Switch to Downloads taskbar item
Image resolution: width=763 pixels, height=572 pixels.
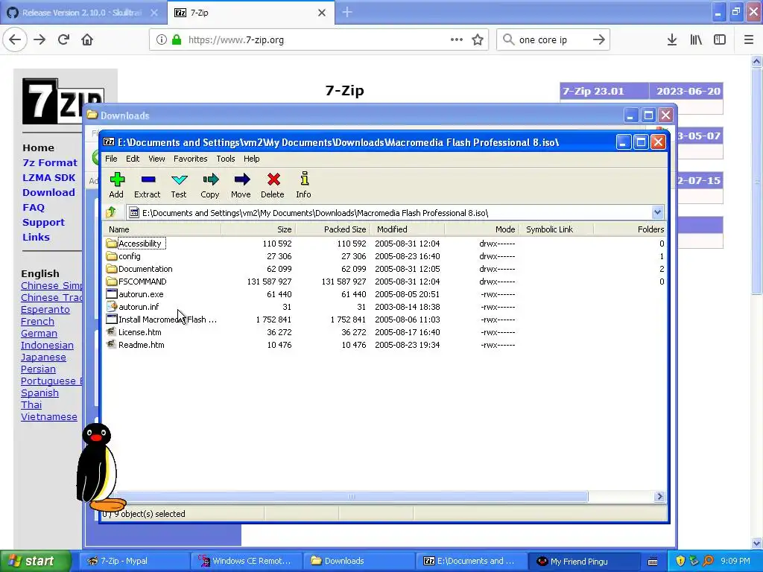click(x=358, y=561)
